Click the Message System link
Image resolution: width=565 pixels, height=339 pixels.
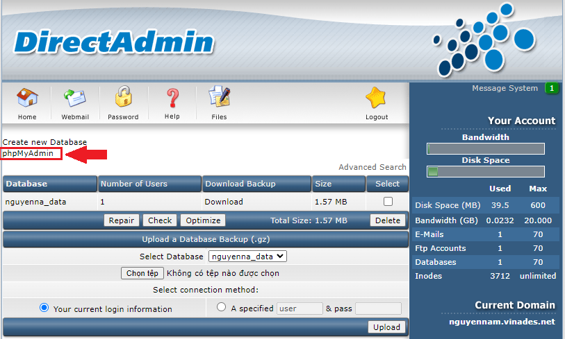click(x=505, y=89)
